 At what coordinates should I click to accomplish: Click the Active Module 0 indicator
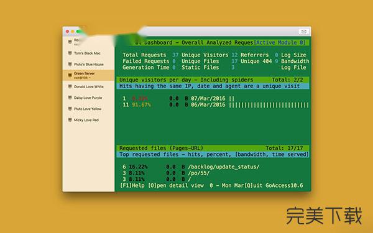(x=280, y=42)
